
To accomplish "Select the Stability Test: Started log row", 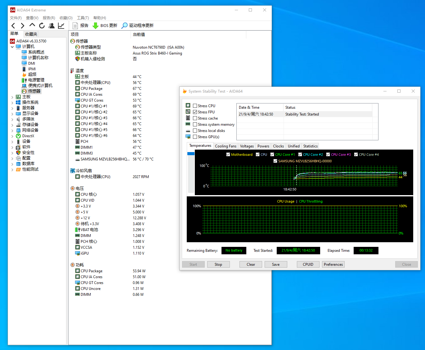I will pos(305,114).
